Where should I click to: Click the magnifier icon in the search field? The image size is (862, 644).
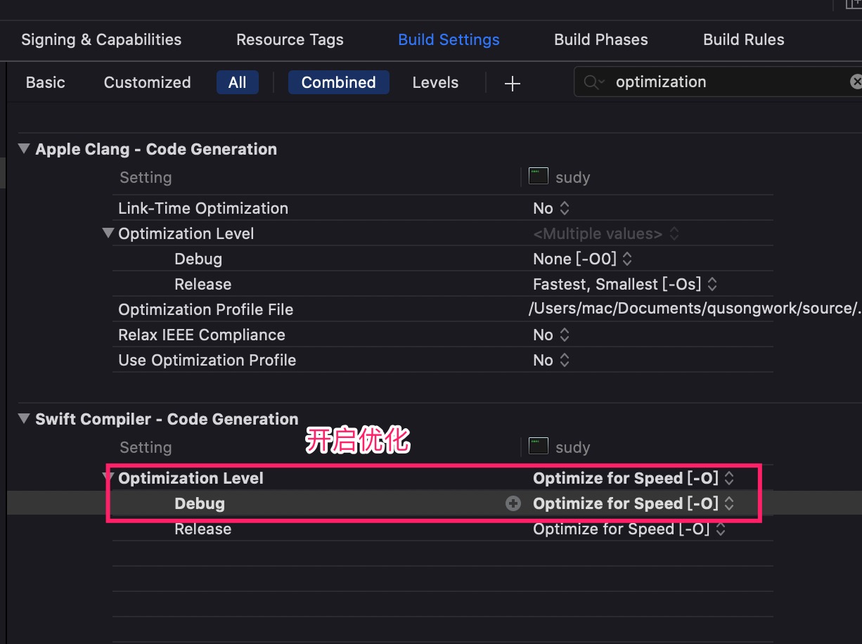click(593, 83)
